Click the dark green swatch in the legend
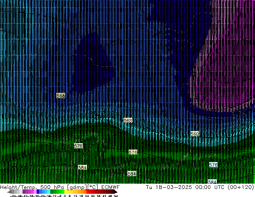Viewport: 255px width, 197px height. pyautogui.click(x=52, y=191)
